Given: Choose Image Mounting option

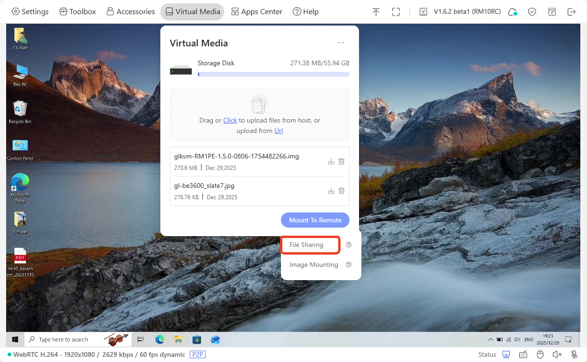Looking at the screenshot, I should pos(314,265).
